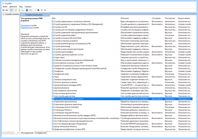Restart the service using the green restart icon
198x139 pixels.
[x=45, y=10]
